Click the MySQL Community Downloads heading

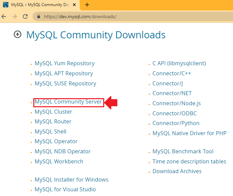pos(96,35)
